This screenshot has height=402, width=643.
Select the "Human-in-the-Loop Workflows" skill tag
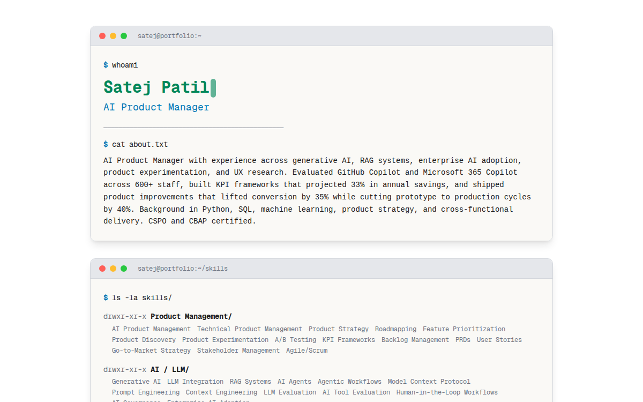click(x=447, y=392)
